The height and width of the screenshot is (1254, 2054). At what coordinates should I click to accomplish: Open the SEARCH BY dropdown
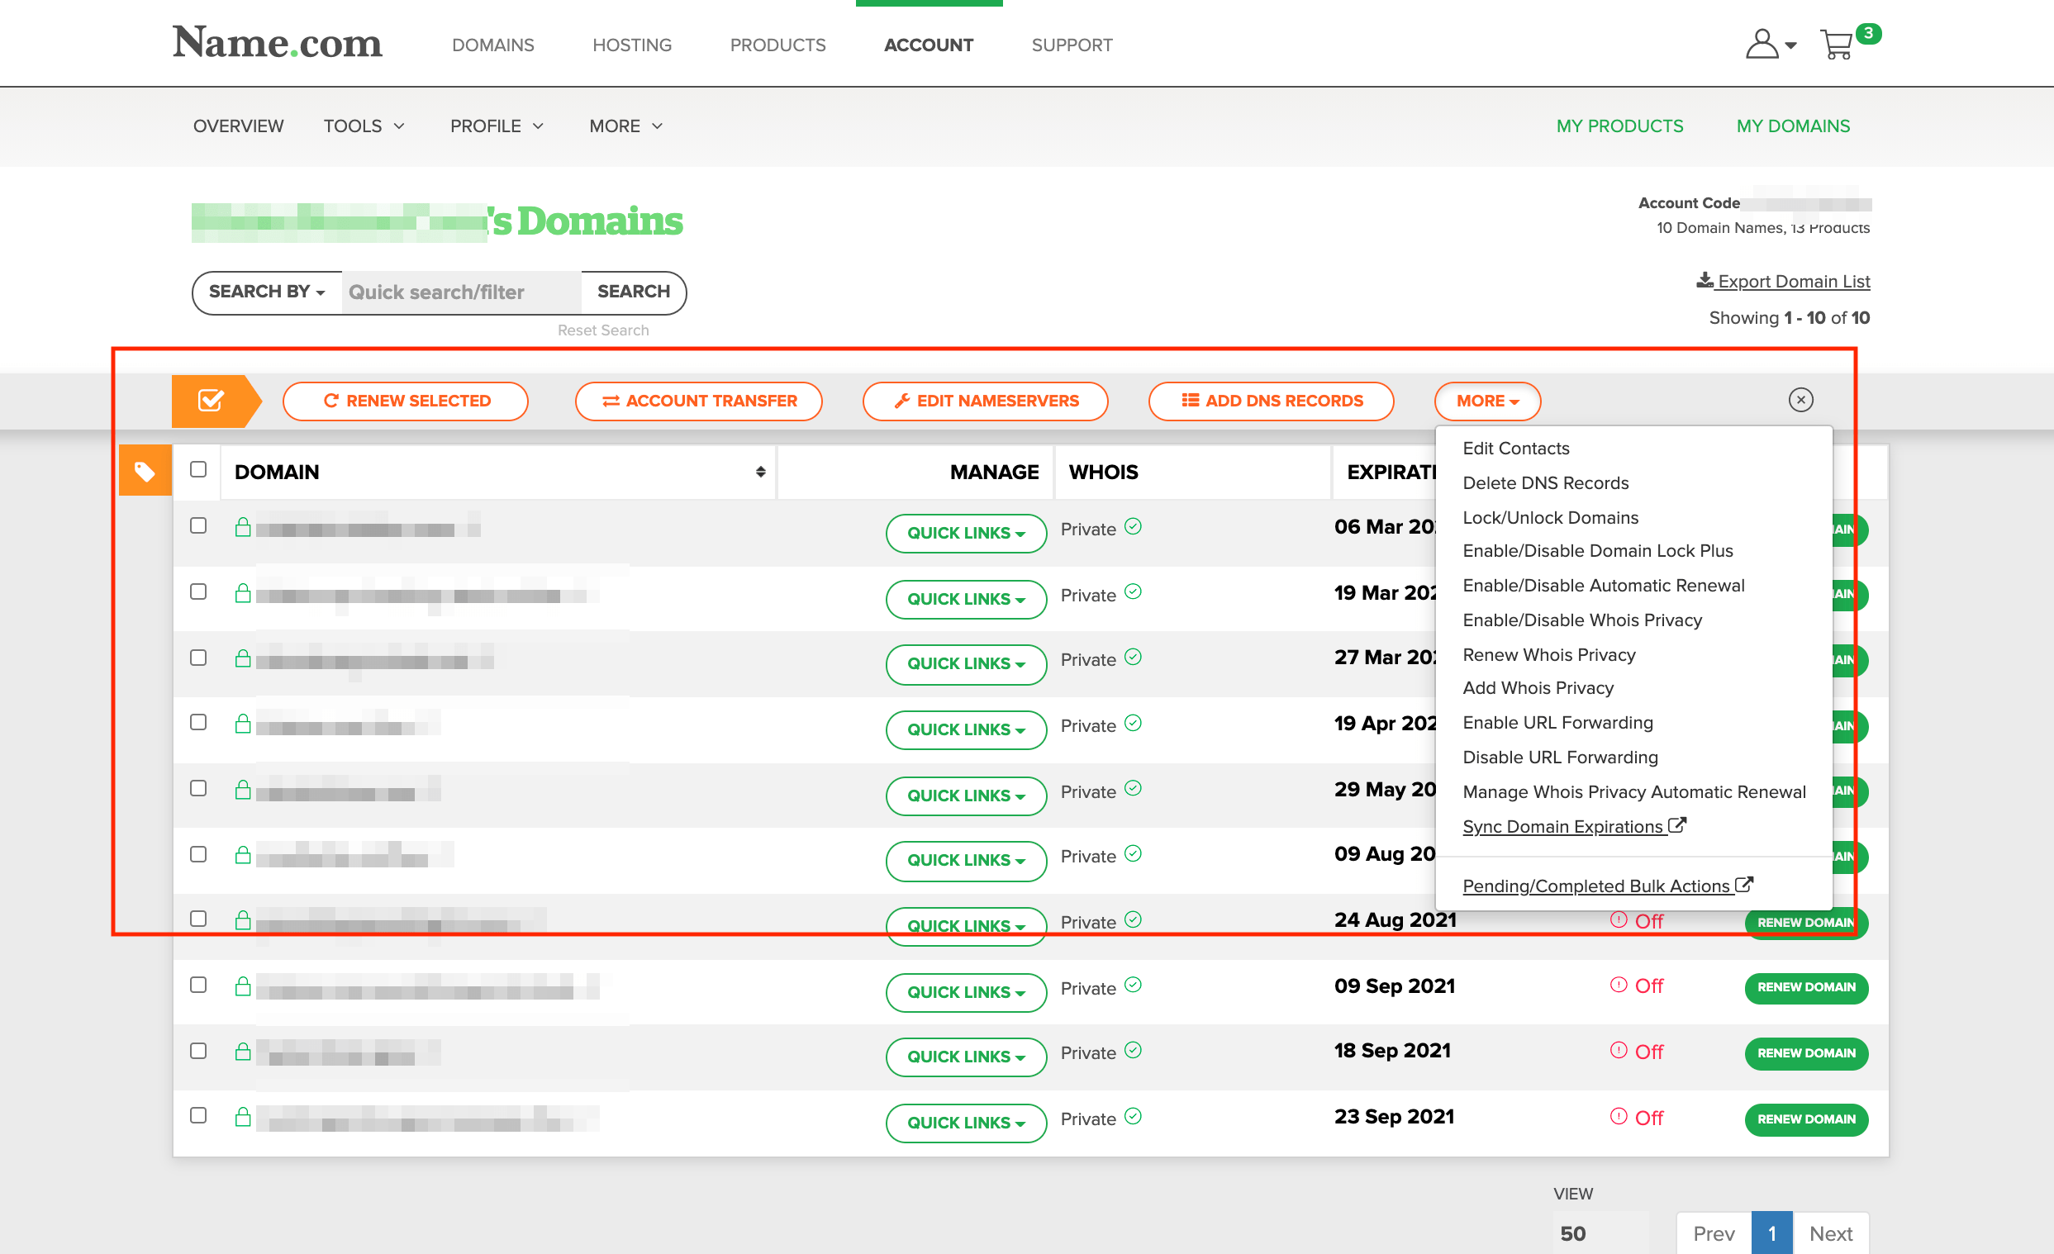(267, 292)
